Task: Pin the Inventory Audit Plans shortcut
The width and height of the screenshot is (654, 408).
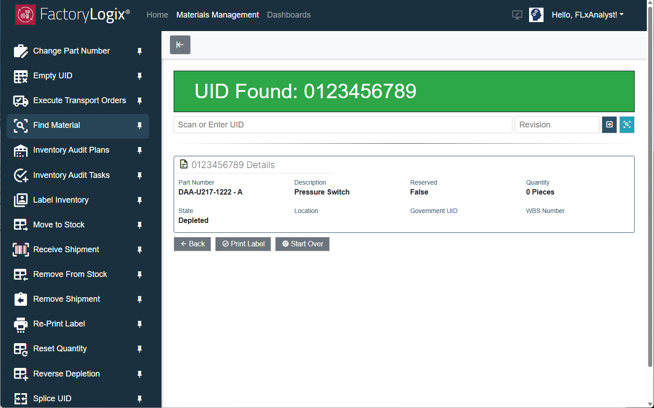Action: pos(139,150)
